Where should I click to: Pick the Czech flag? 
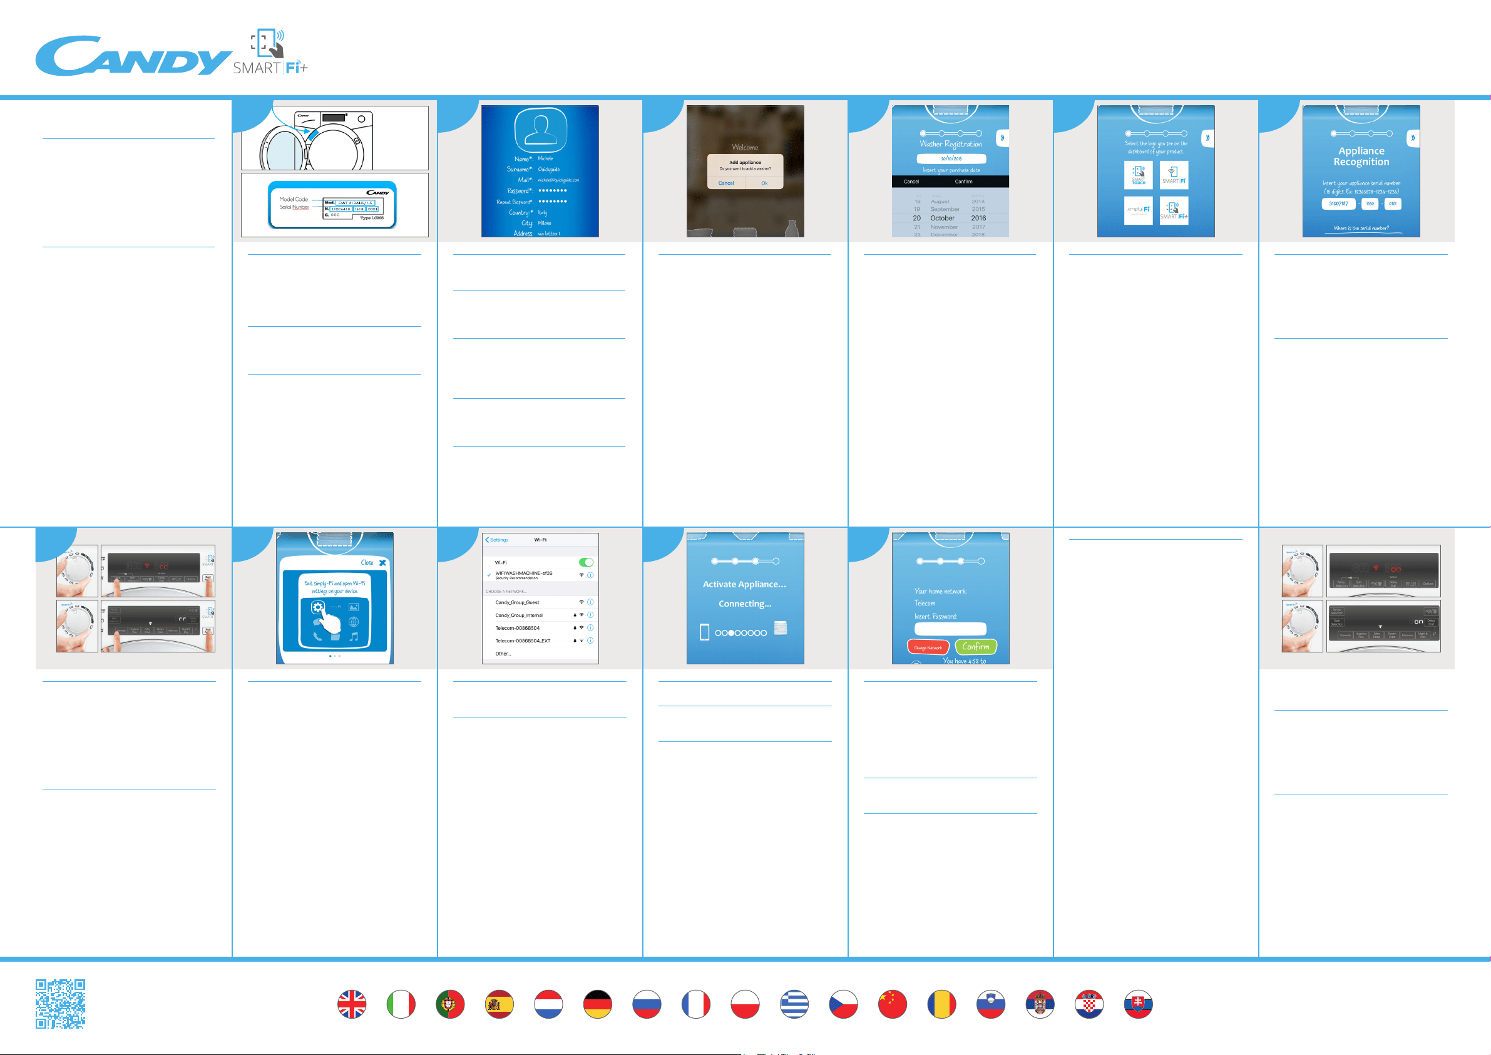pos(844,1004)
